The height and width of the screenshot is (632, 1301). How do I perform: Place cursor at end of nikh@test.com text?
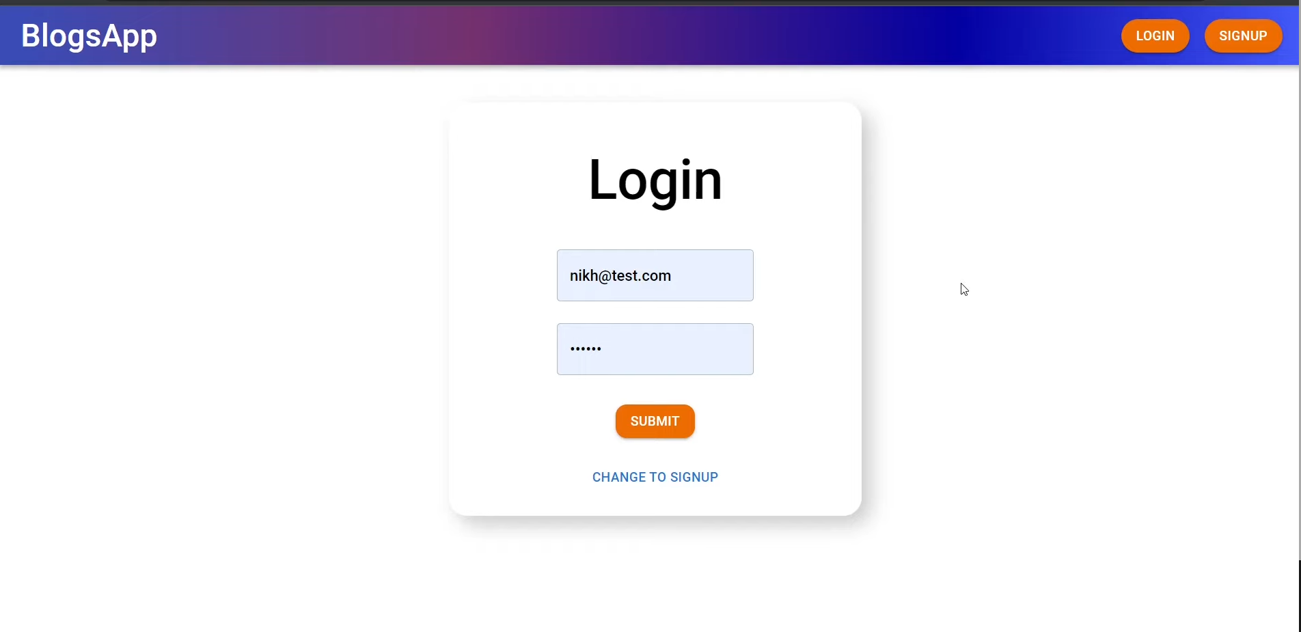point(672,275)
